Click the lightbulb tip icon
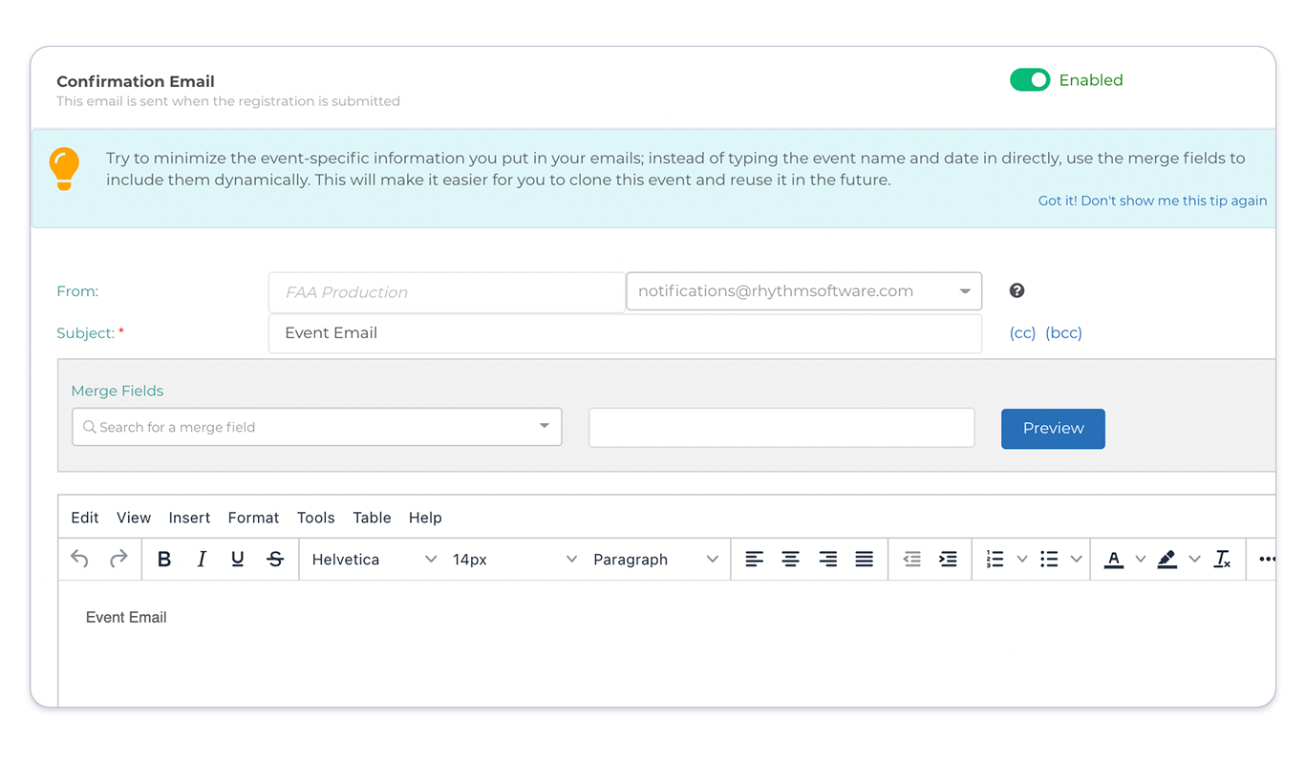This screenshot has height=764, width=1305. 64,169
